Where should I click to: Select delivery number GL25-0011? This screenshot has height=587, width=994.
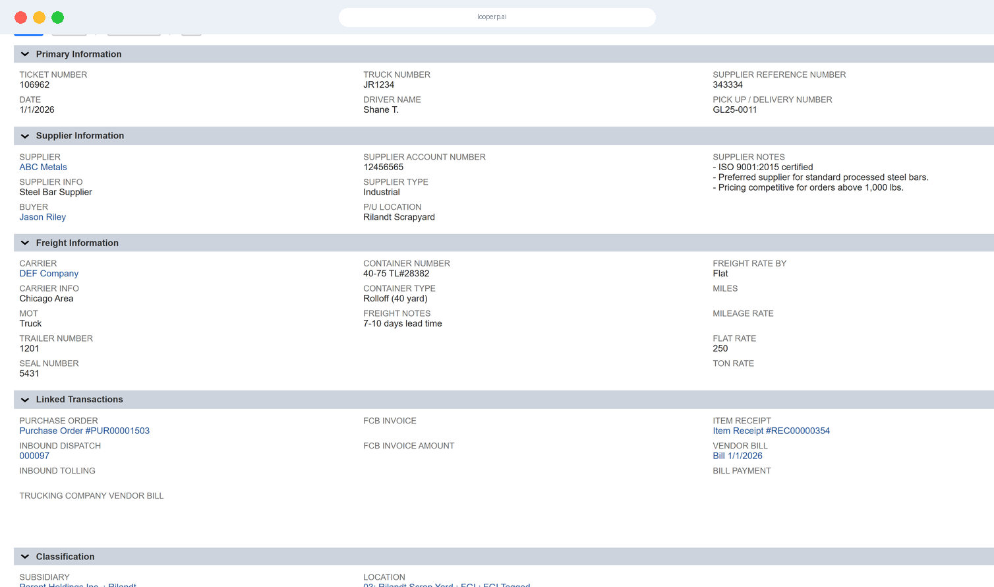pos(735,110)
